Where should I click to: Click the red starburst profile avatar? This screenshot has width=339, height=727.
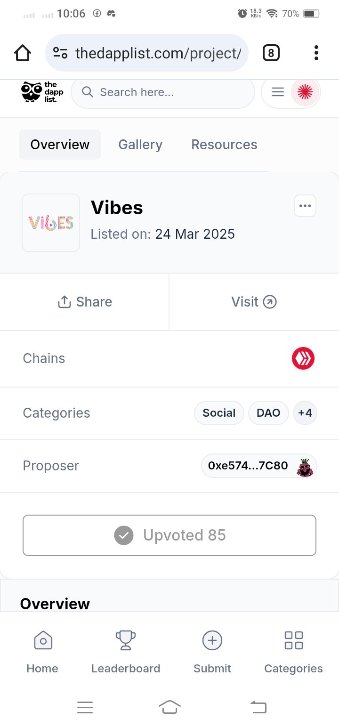(305, 92)
